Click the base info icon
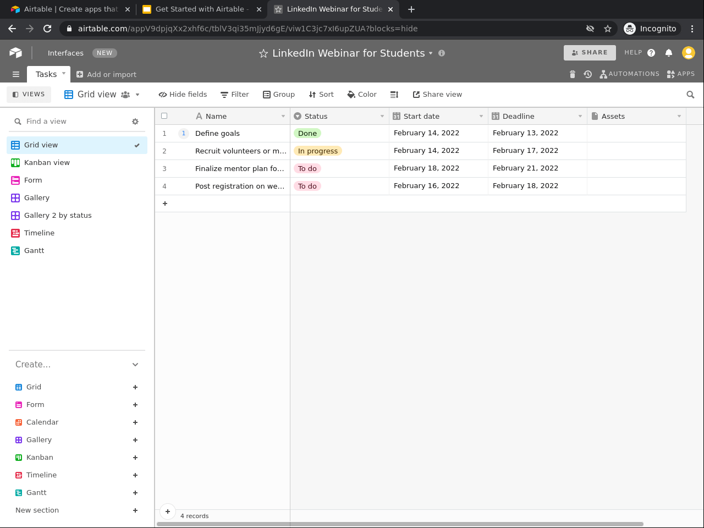The image size is (704, 528). (442, 53)
